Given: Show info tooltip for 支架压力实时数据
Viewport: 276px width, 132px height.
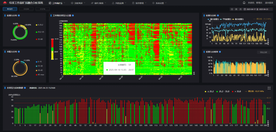Looking at the screenshot, I should point(25,88).
